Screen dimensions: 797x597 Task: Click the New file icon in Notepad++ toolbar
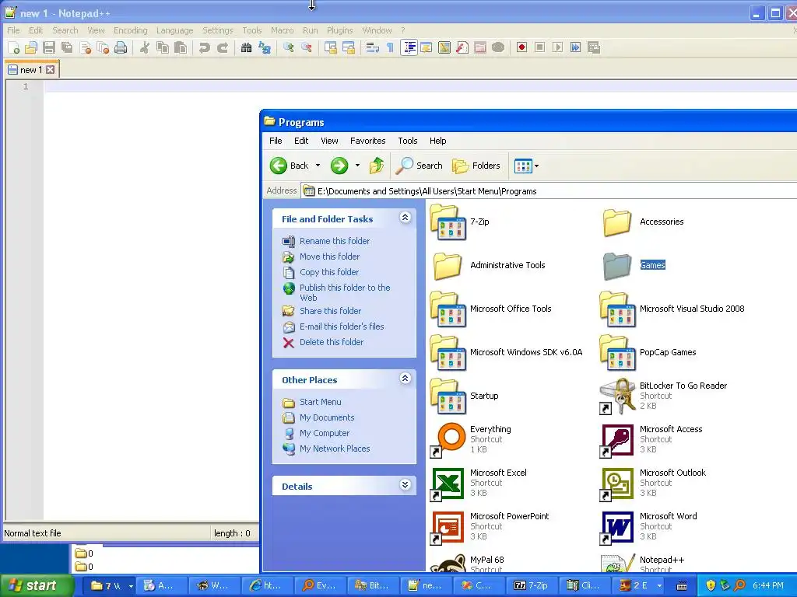[x=14, y=47]
